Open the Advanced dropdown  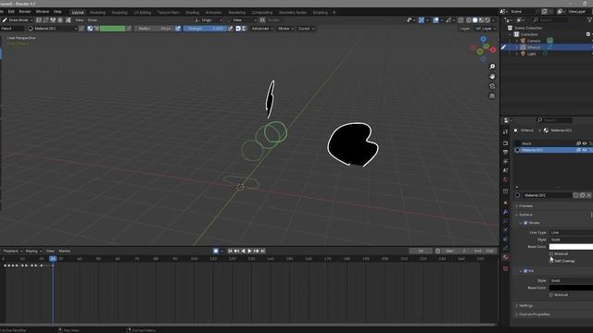click(x=261, y=29)
